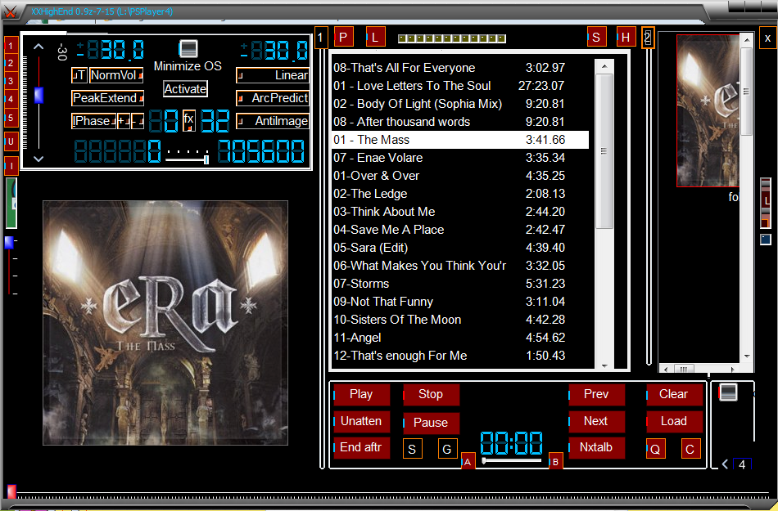Toggle the Phase option
778x511 pixels.
(94, 121)
